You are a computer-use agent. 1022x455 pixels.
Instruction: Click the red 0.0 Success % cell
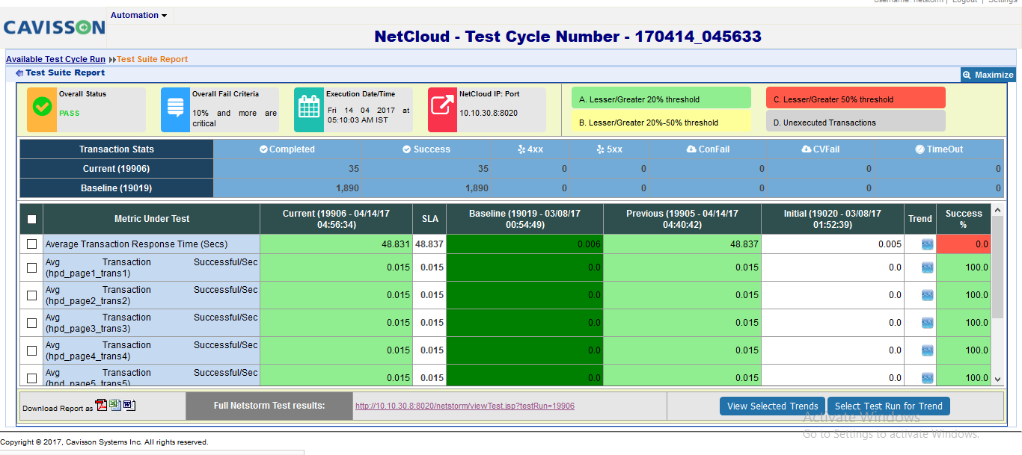pos(964,244)
